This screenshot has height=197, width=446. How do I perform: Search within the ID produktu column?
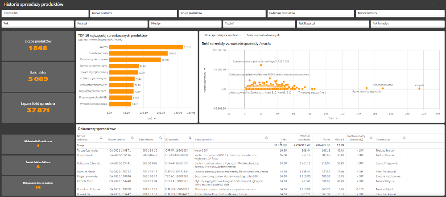click(x=190, y=138)
